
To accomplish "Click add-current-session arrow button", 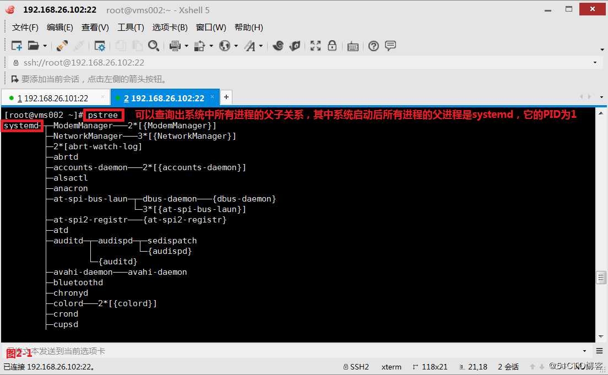I will [x=15, y=79].
